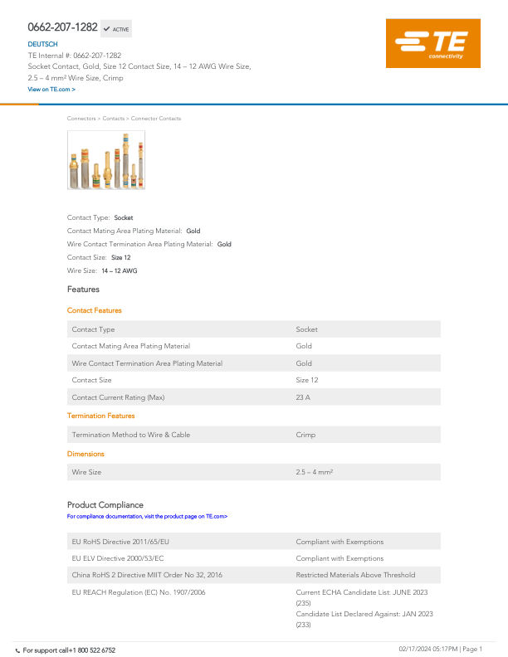Click the Termination Method to Wire & Cable label
This screenshot has height=657, width=508.
(131, 435)
